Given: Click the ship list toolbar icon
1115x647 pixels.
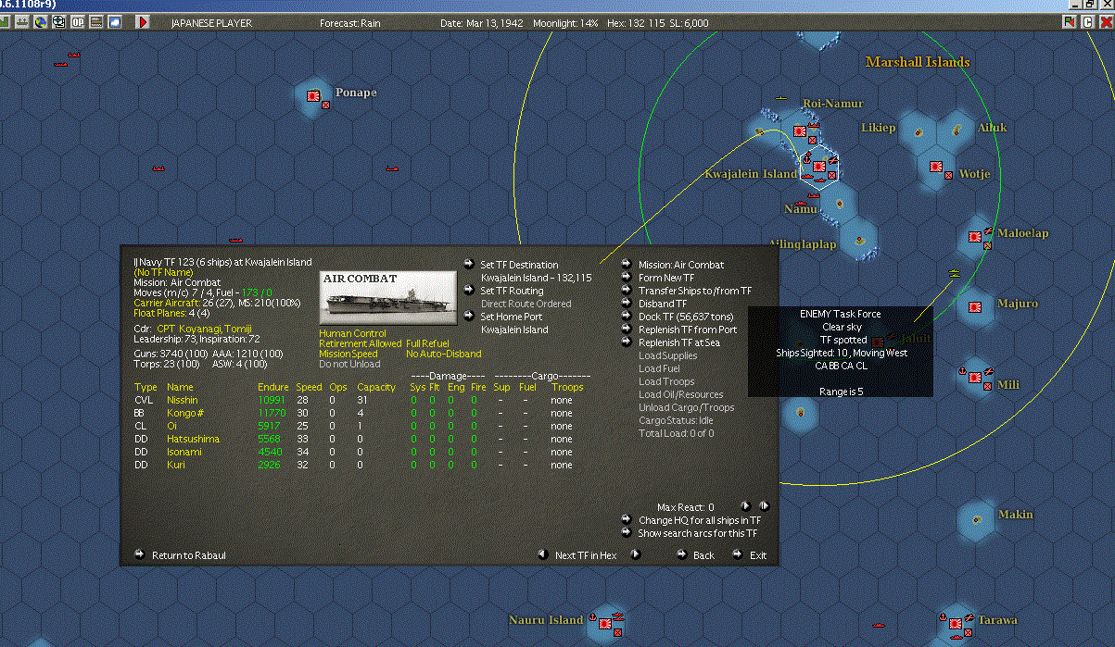Looking at the screenshot, I should pyautogui.click(x=21, y=21).
